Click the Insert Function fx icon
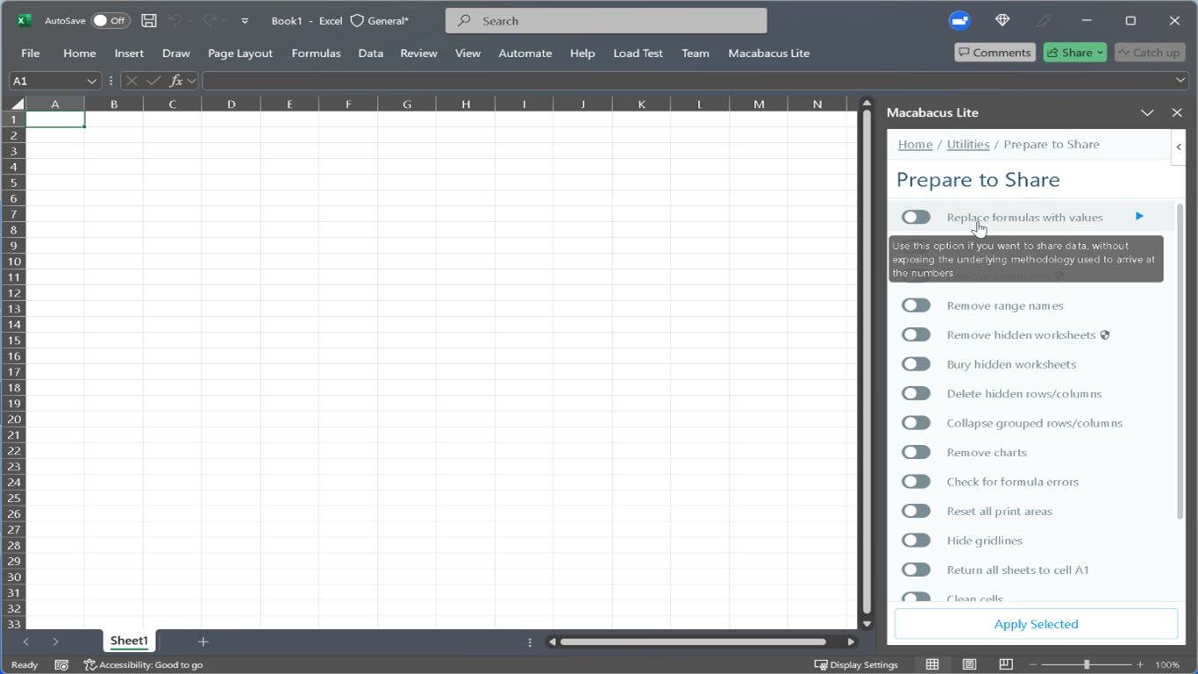 point(176,81)
